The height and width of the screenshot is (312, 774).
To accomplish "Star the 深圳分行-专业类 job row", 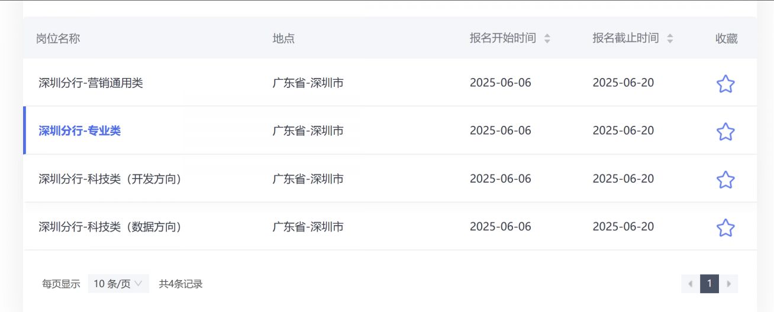I will tap(725, 131).
